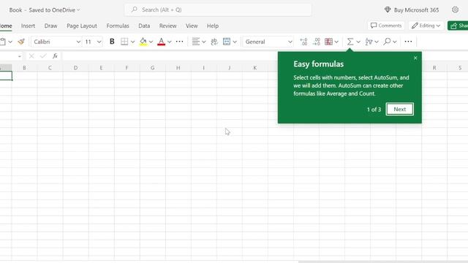Screen dimensions: 468x263
Task: Click the AutoSum sigma icon
Action: click(x=350, y=42)
